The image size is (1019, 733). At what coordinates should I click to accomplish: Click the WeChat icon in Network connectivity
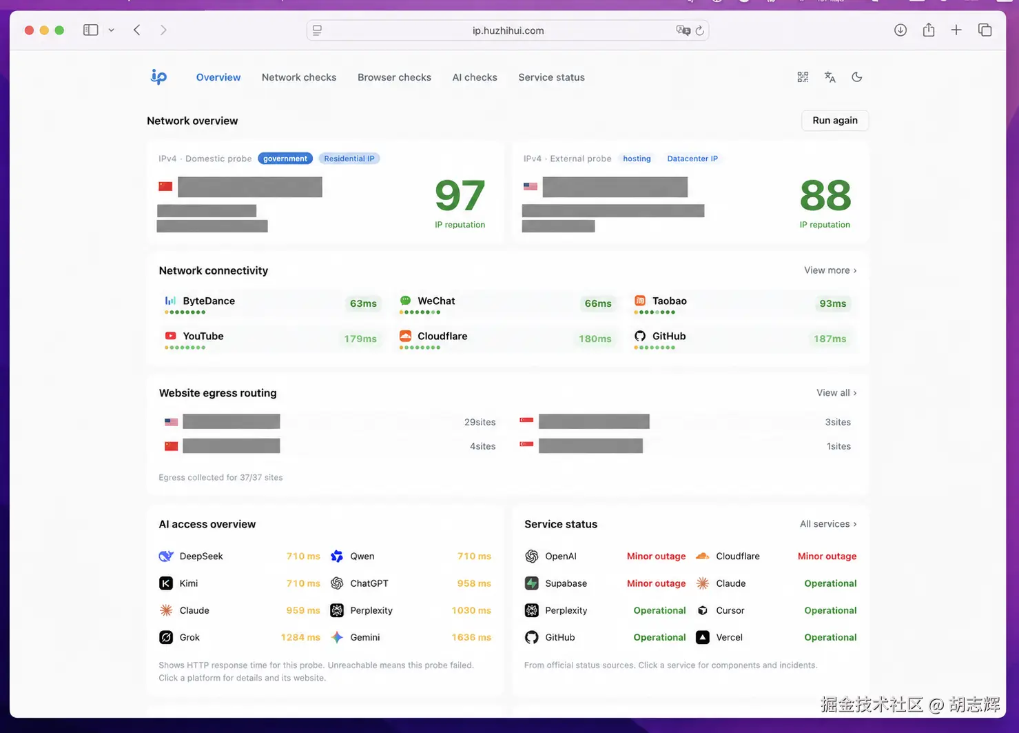[405, 301]
